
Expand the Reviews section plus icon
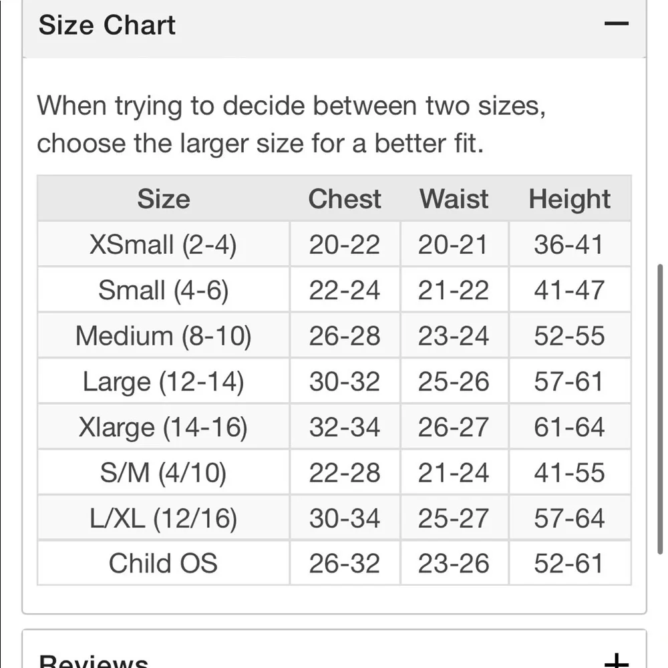[x=616, y=659]
